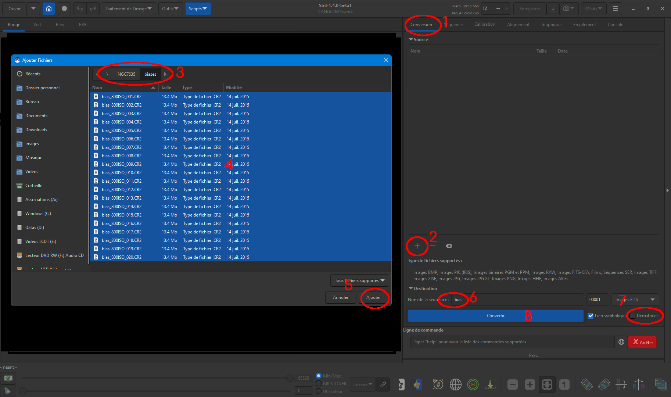Image resolution: width=671 pixels, height=397 pixels.
Task: Toggle the Lien symbolique checkbox
Action: [x=591, y=316]
